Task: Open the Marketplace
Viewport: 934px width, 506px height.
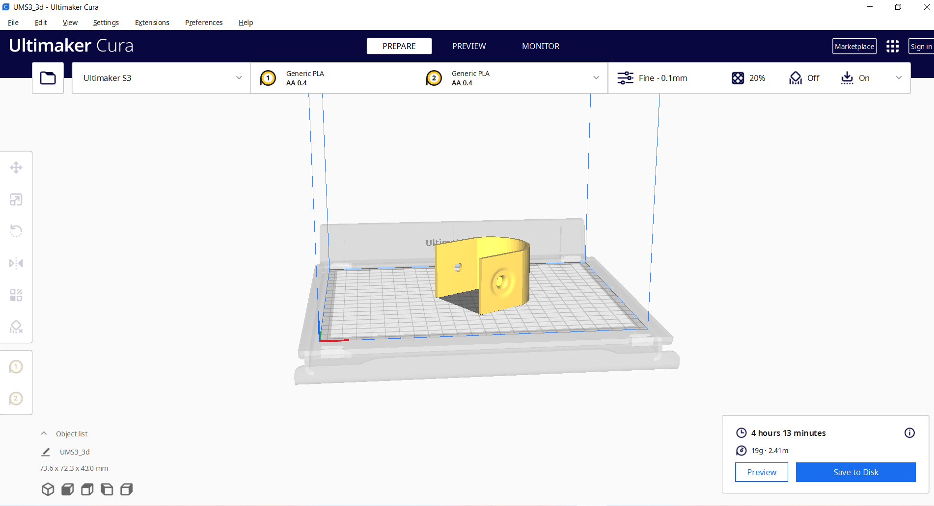Action: [854, 47]
